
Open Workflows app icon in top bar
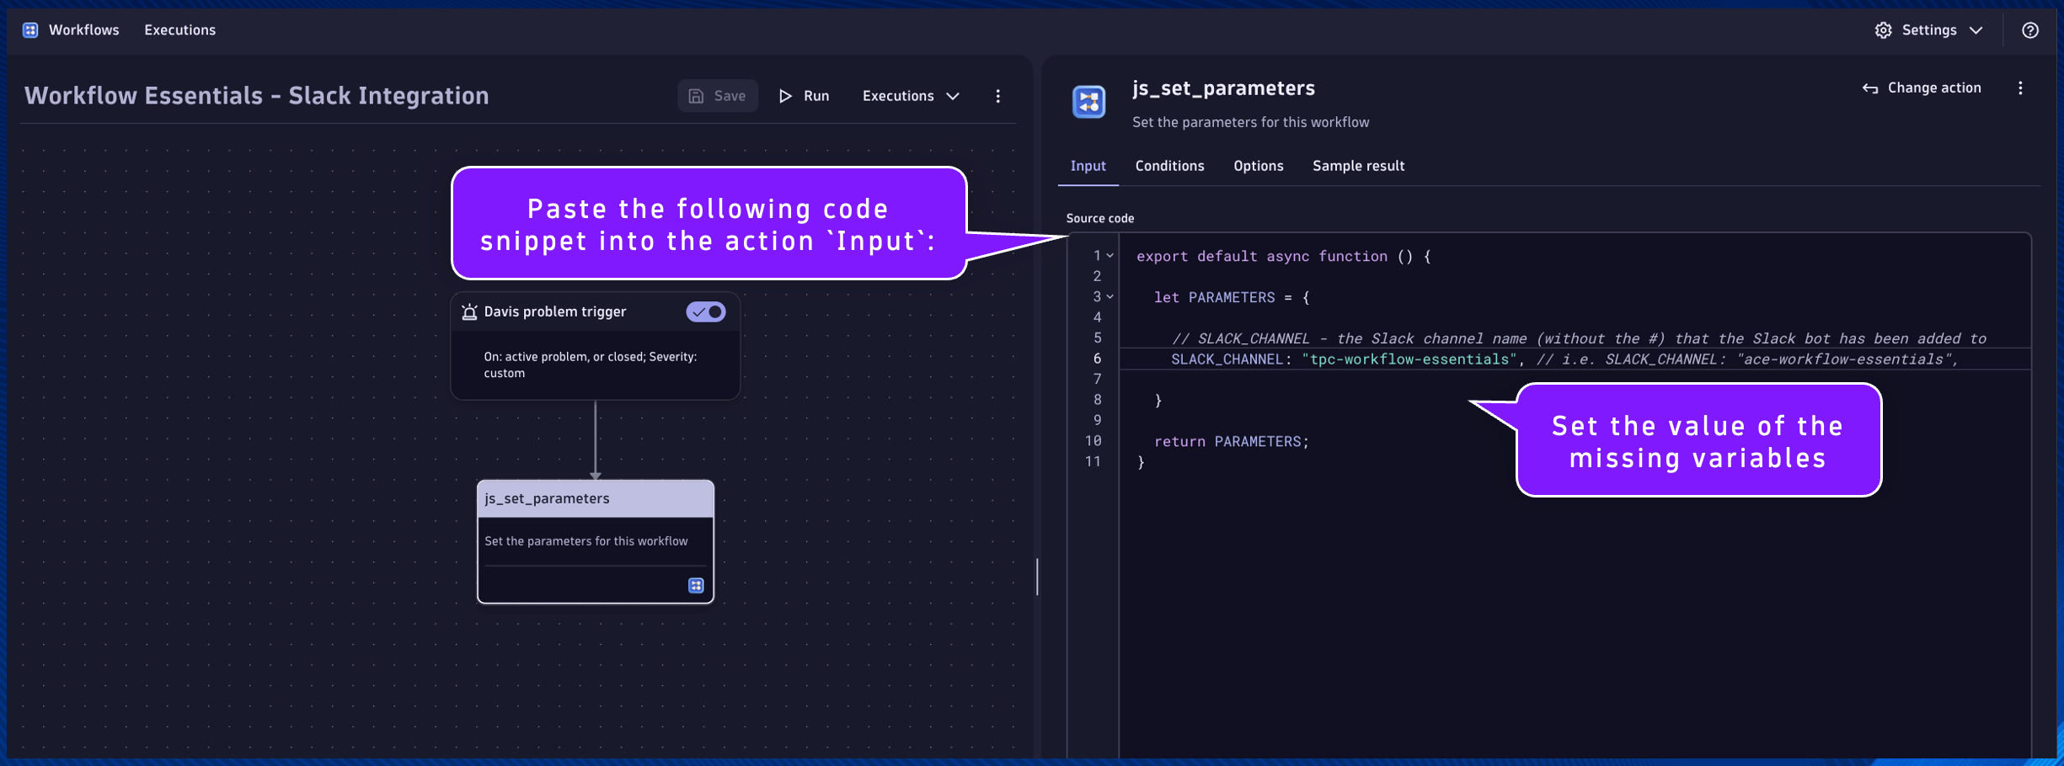tap(30, 30)
